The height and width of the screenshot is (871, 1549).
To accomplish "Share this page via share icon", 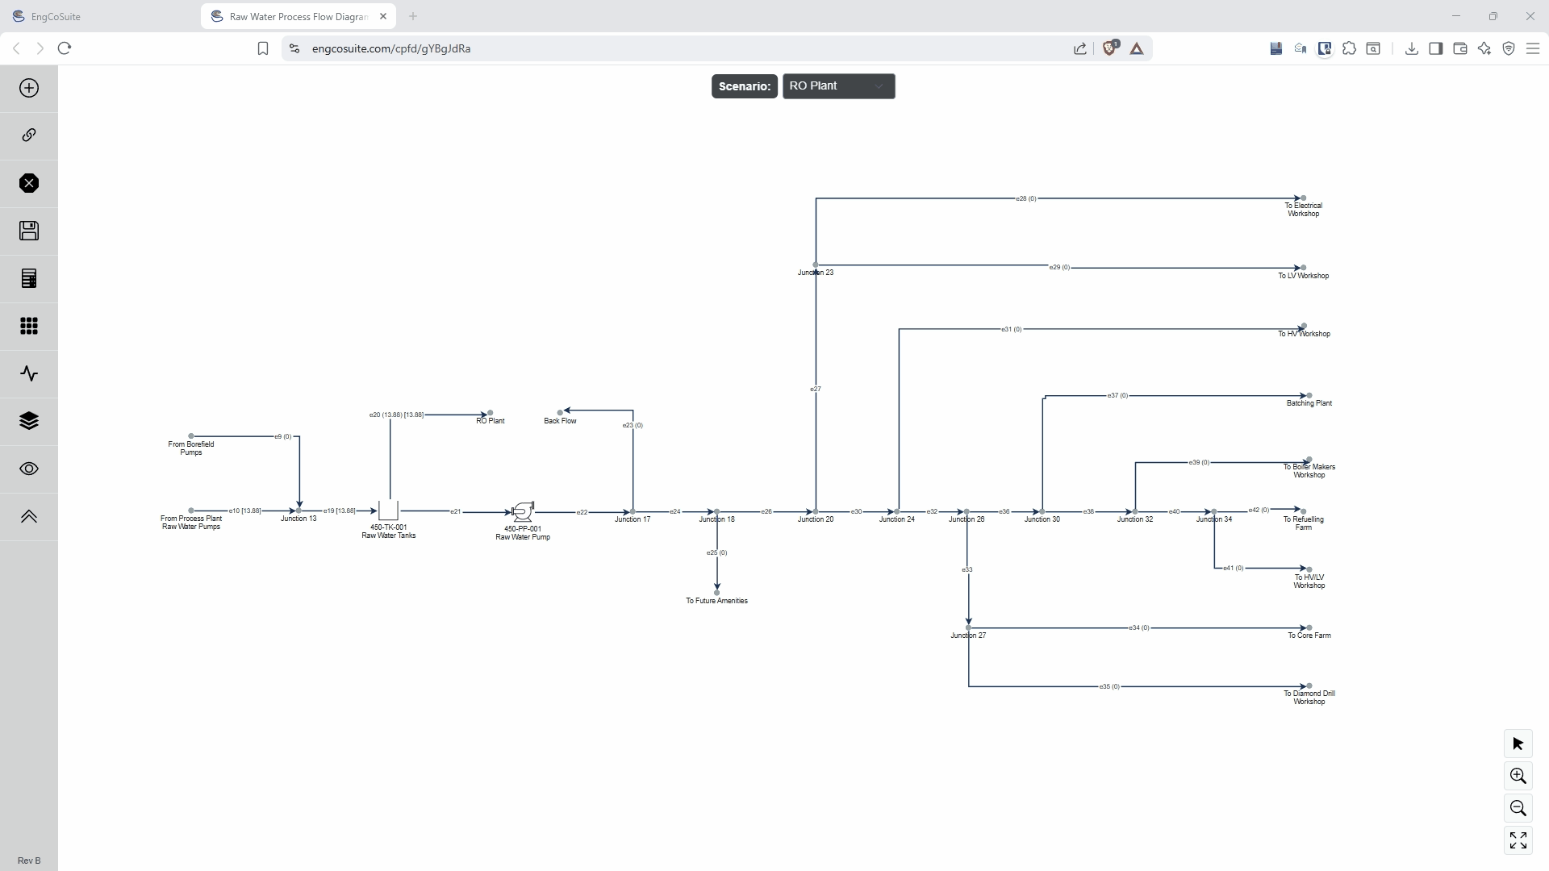I will (x=1079, y=48).
